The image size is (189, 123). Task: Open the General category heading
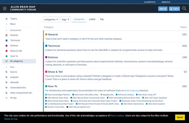[x=53, y=35]
